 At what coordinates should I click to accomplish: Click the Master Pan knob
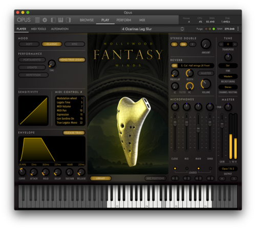coord(228,107)
